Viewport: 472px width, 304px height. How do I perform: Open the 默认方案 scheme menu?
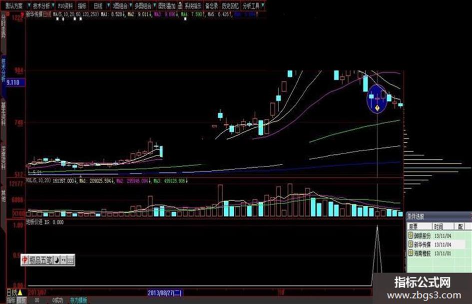(x=14, y=5)
